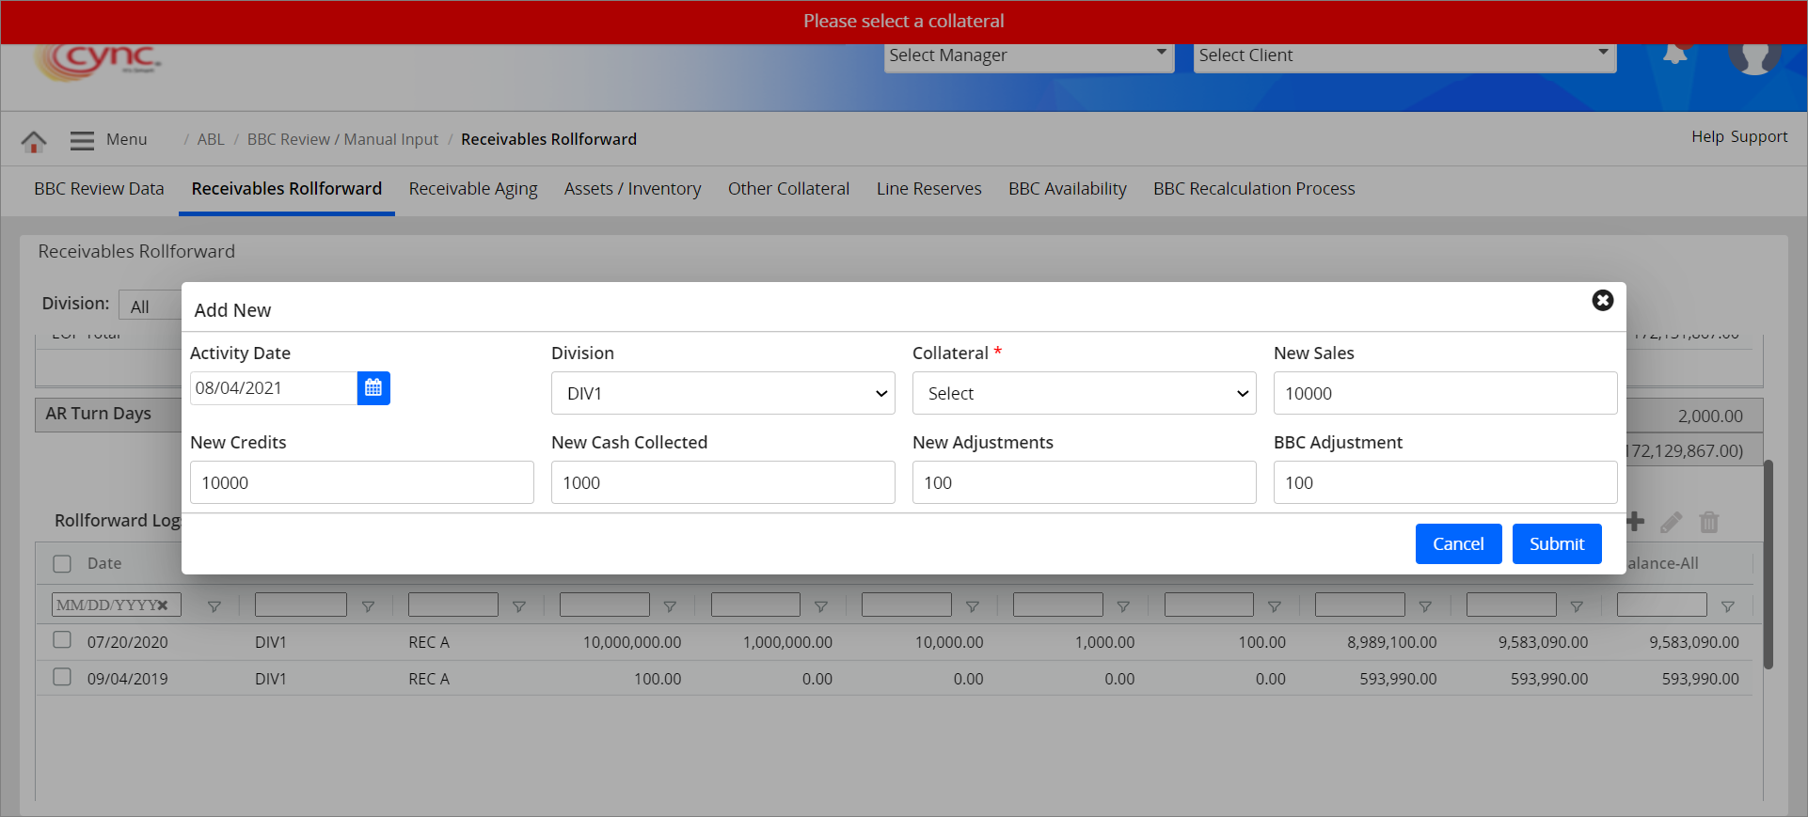Click the home icon
The width and height of the screenshot is (1808, 817).
[34, 141]
